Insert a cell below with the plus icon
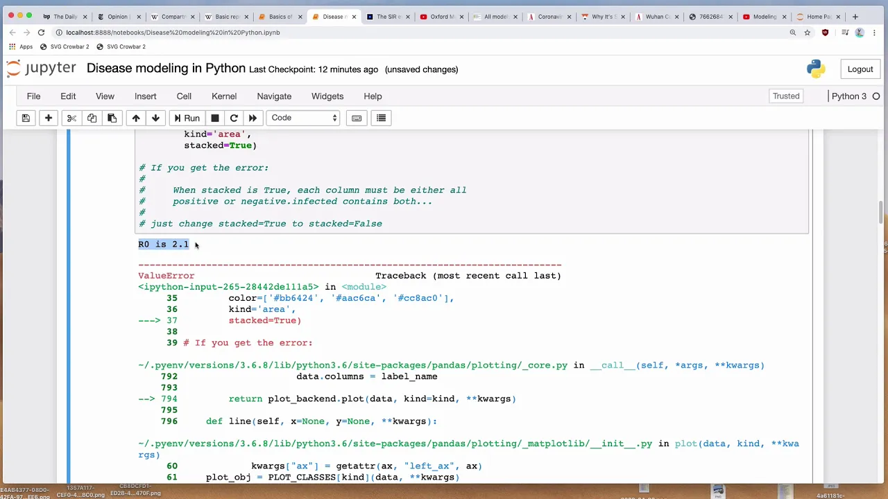 click(49, 118)
